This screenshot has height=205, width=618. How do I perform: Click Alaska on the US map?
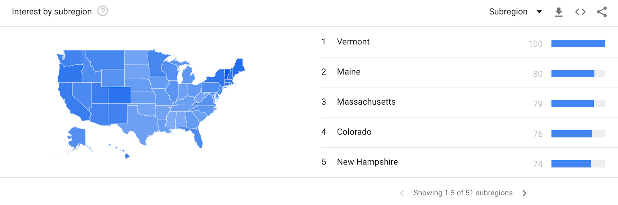(77, 138)
